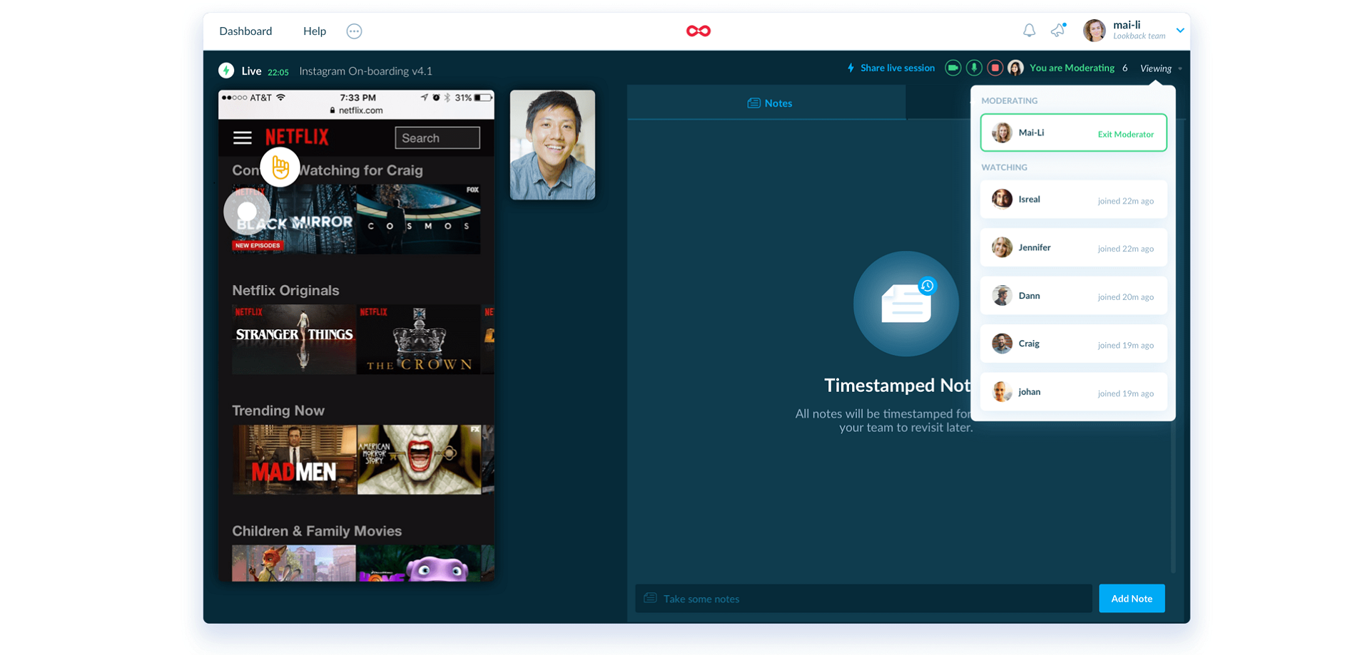Image resolution: width=1370 pixels, height=655 pixels.
Task: Click the Netflix Originals heading
Action: [x=285, y=290]
